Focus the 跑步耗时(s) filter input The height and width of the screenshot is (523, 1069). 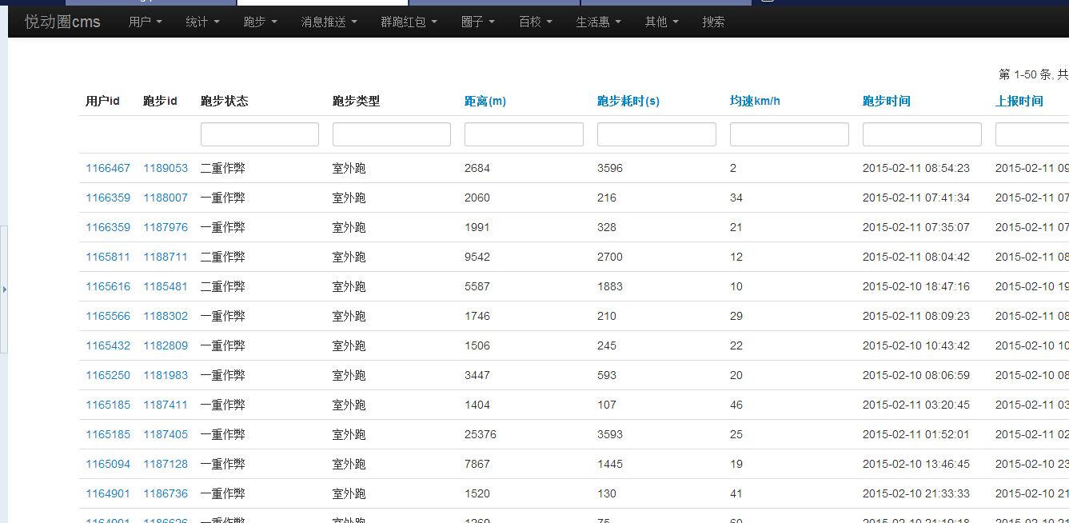click(x=656, y=134)
